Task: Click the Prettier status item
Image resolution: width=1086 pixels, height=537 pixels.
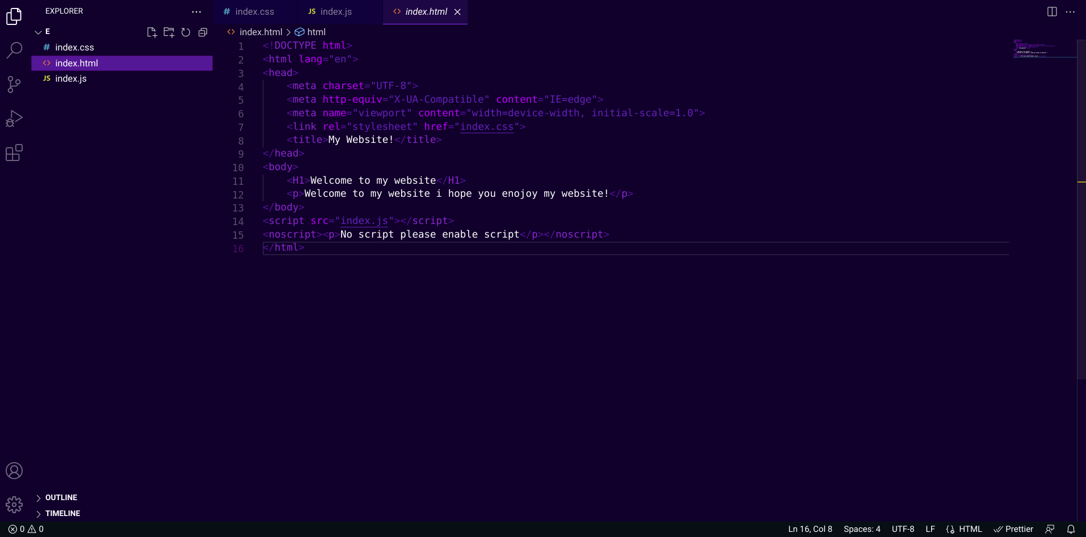Action: click(1013, 529)
